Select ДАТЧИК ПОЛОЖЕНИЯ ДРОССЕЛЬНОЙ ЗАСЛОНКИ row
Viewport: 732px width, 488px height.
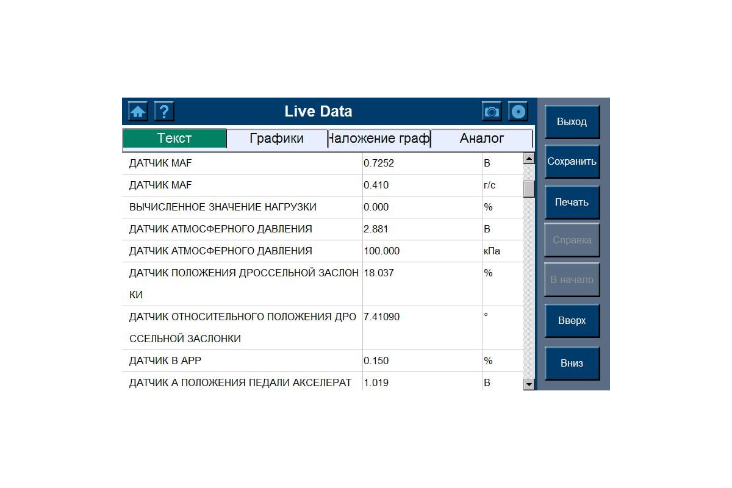[x=323, y=284]
